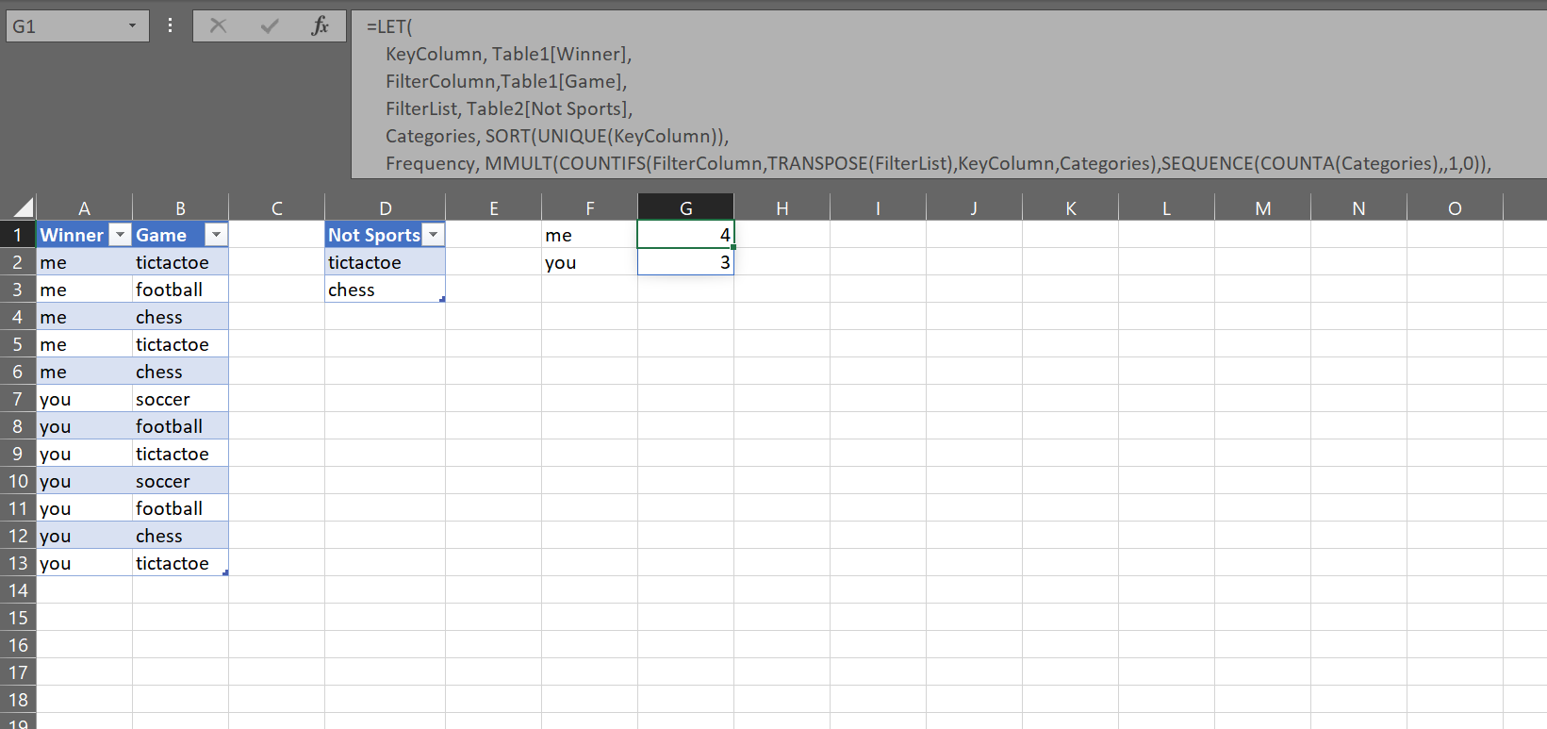Click Table2 resize handle at D3 corner
The height and width of the screenshot is (729, 1547).
(x=442, y=299)
